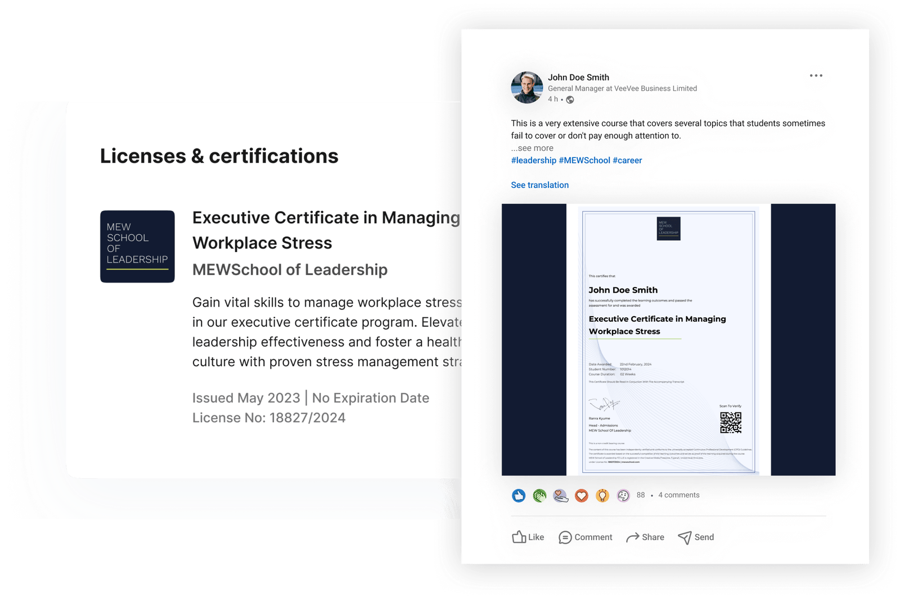900x597 pixels.
Task: Click the orange heart love reaction icon
Action: pyautogui.click(x=582, y=495)
